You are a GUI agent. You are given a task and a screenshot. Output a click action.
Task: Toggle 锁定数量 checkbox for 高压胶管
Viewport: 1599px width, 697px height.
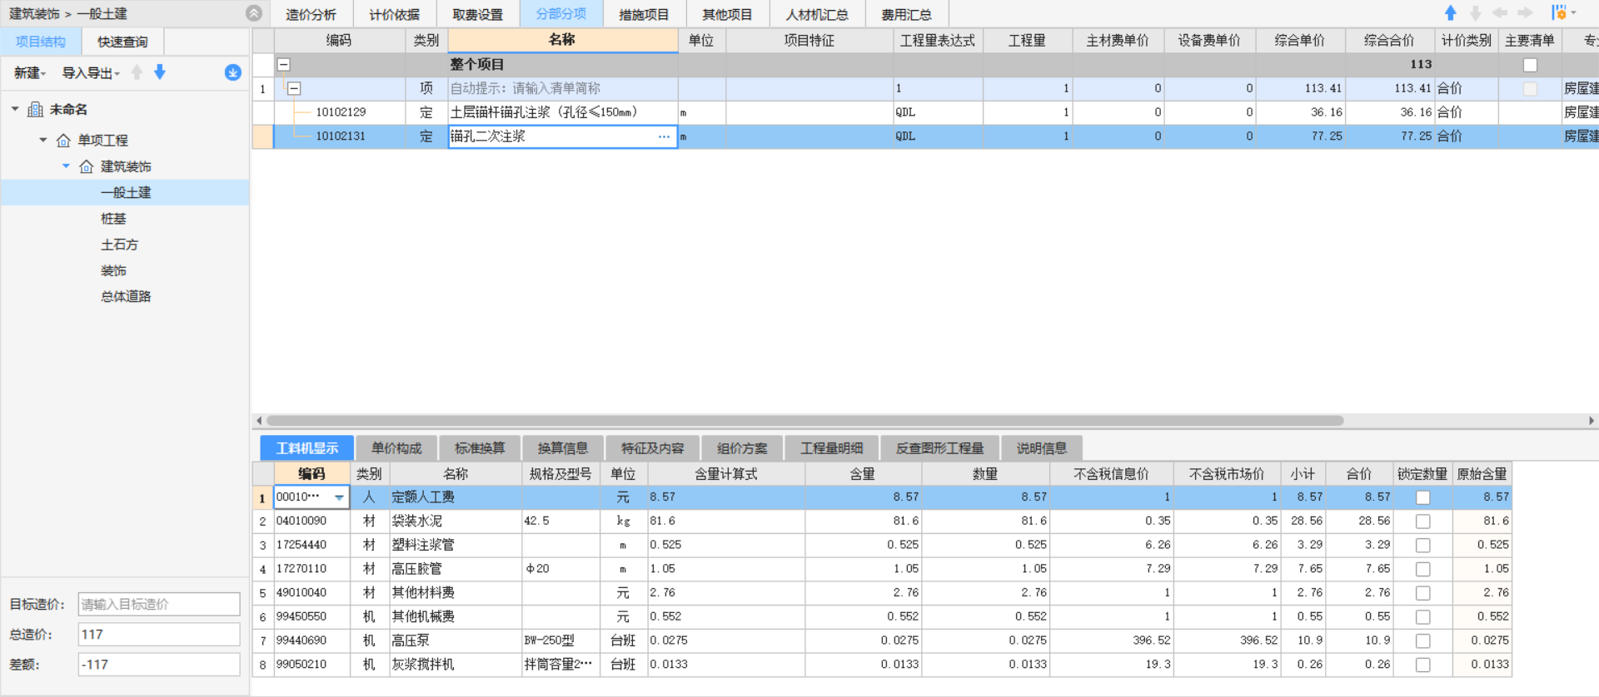pos(1423,570)
